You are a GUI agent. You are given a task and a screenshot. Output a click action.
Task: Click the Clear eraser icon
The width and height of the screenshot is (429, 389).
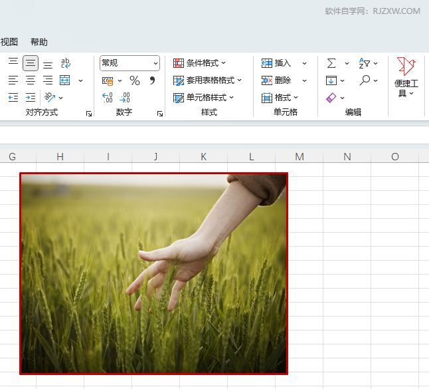pos(331,98)
